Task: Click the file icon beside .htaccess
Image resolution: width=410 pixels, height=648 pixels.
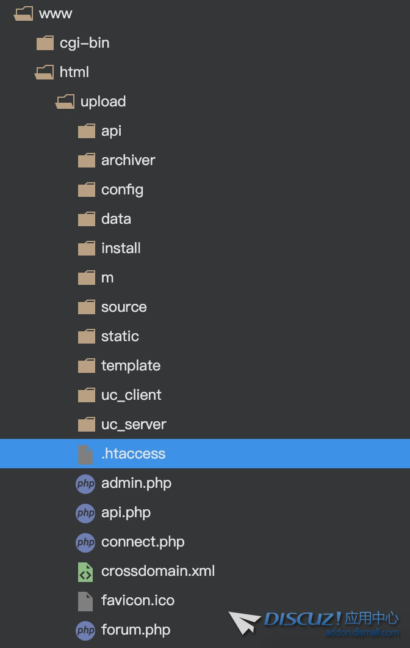Action: click(x=85, y=454)
